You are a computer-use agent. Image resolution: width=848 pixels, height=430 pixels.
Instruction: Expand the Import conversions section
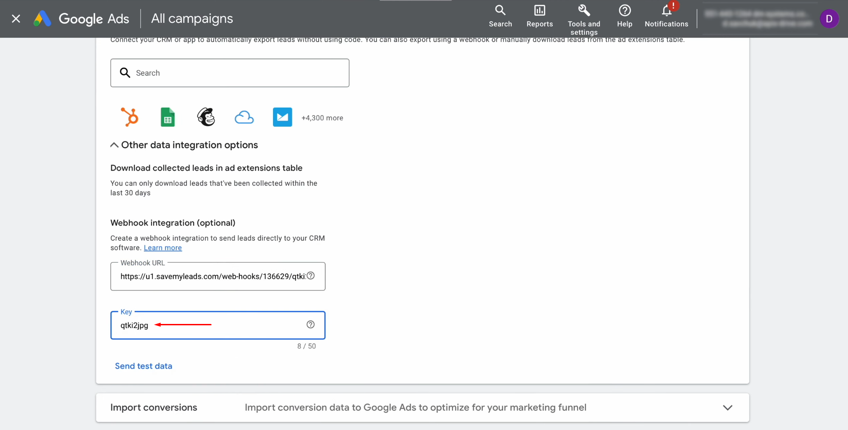tap(423, 408)
